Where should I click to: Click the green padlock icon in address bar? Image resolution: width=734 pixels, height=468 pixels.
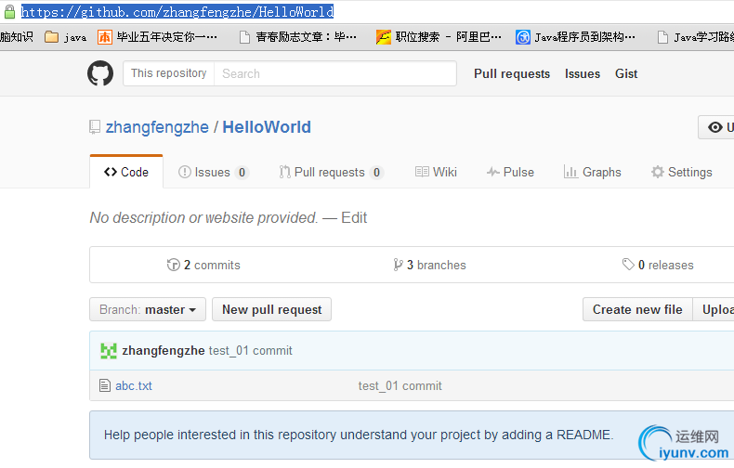[x=9, y=12]
